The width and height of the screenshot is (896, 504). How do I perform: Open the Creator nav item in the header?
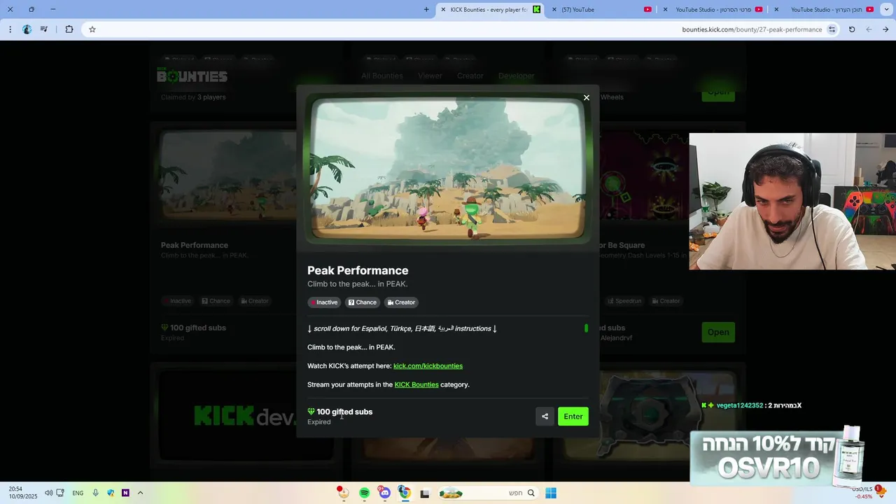[470, 76]
